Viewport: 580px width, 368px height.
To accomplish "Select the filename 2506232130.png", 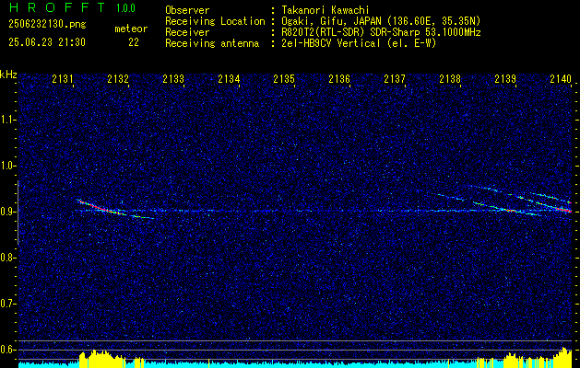I will pos(47,25).
